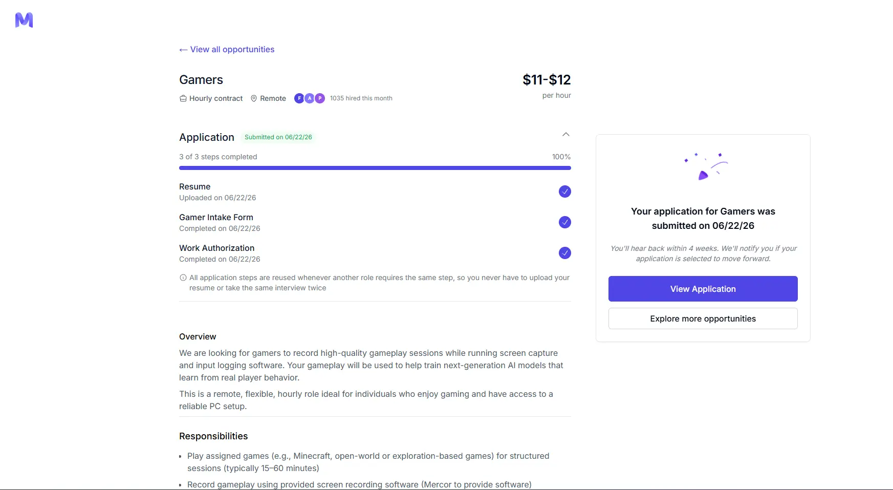Open the Resume step row

375,192
